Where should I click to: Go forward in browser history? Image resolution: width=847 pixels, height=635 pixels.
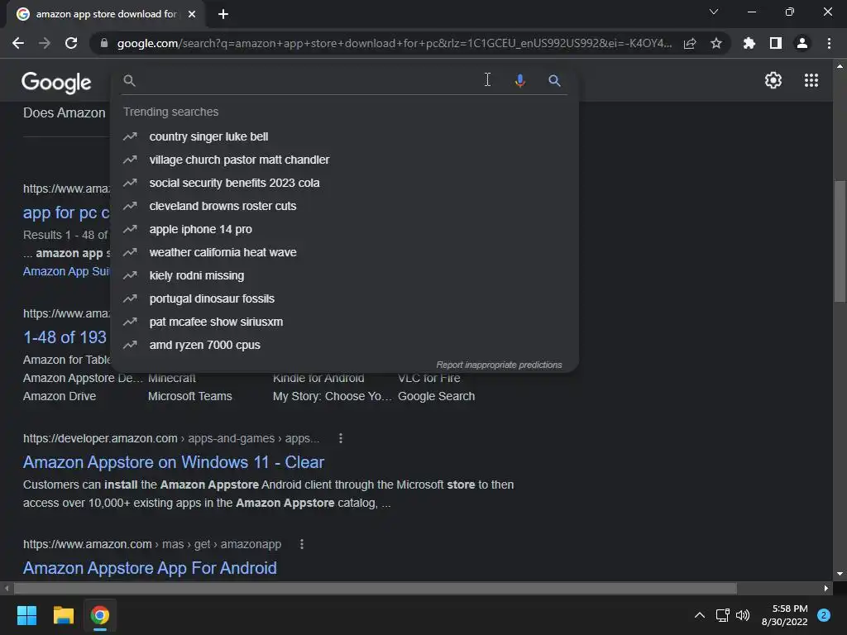[x=45, y=43]
